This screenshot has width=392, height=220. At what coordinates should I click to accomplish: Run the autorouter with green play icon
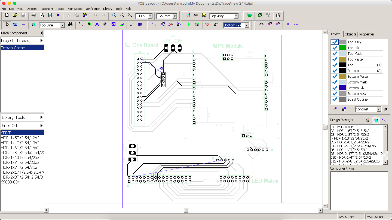click(189, 25)
